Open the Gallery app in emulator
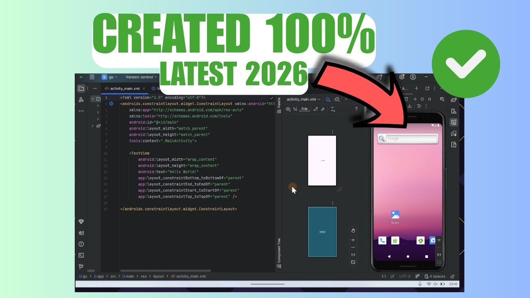This screenshot has width=530, height=298. 395,217
